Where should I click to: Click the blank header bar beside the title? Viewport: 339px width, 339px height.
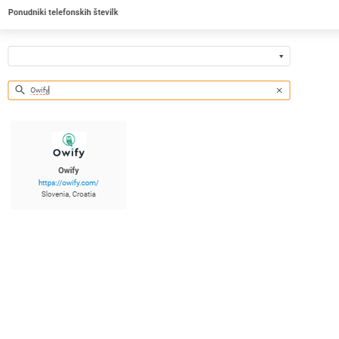[226, 13]
